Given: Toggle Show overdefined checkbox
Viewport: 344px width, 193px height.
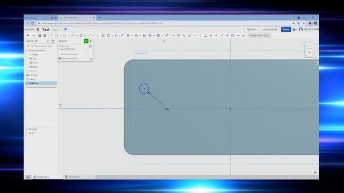Looking at the screenshot, I should (x=60, y=58).
